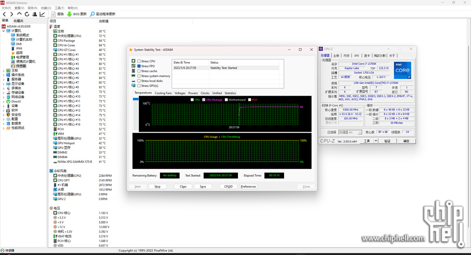Enable the Stress cache checkbox
Screen dimensions: 471x255
139,71
